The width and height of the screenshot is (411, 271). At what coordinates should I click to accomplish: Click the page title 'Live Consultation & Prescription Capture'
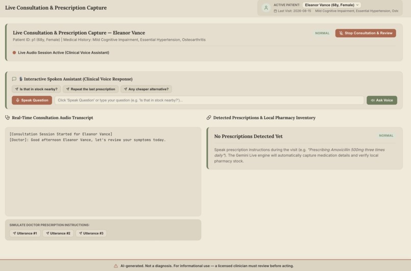tap(56, 8)
